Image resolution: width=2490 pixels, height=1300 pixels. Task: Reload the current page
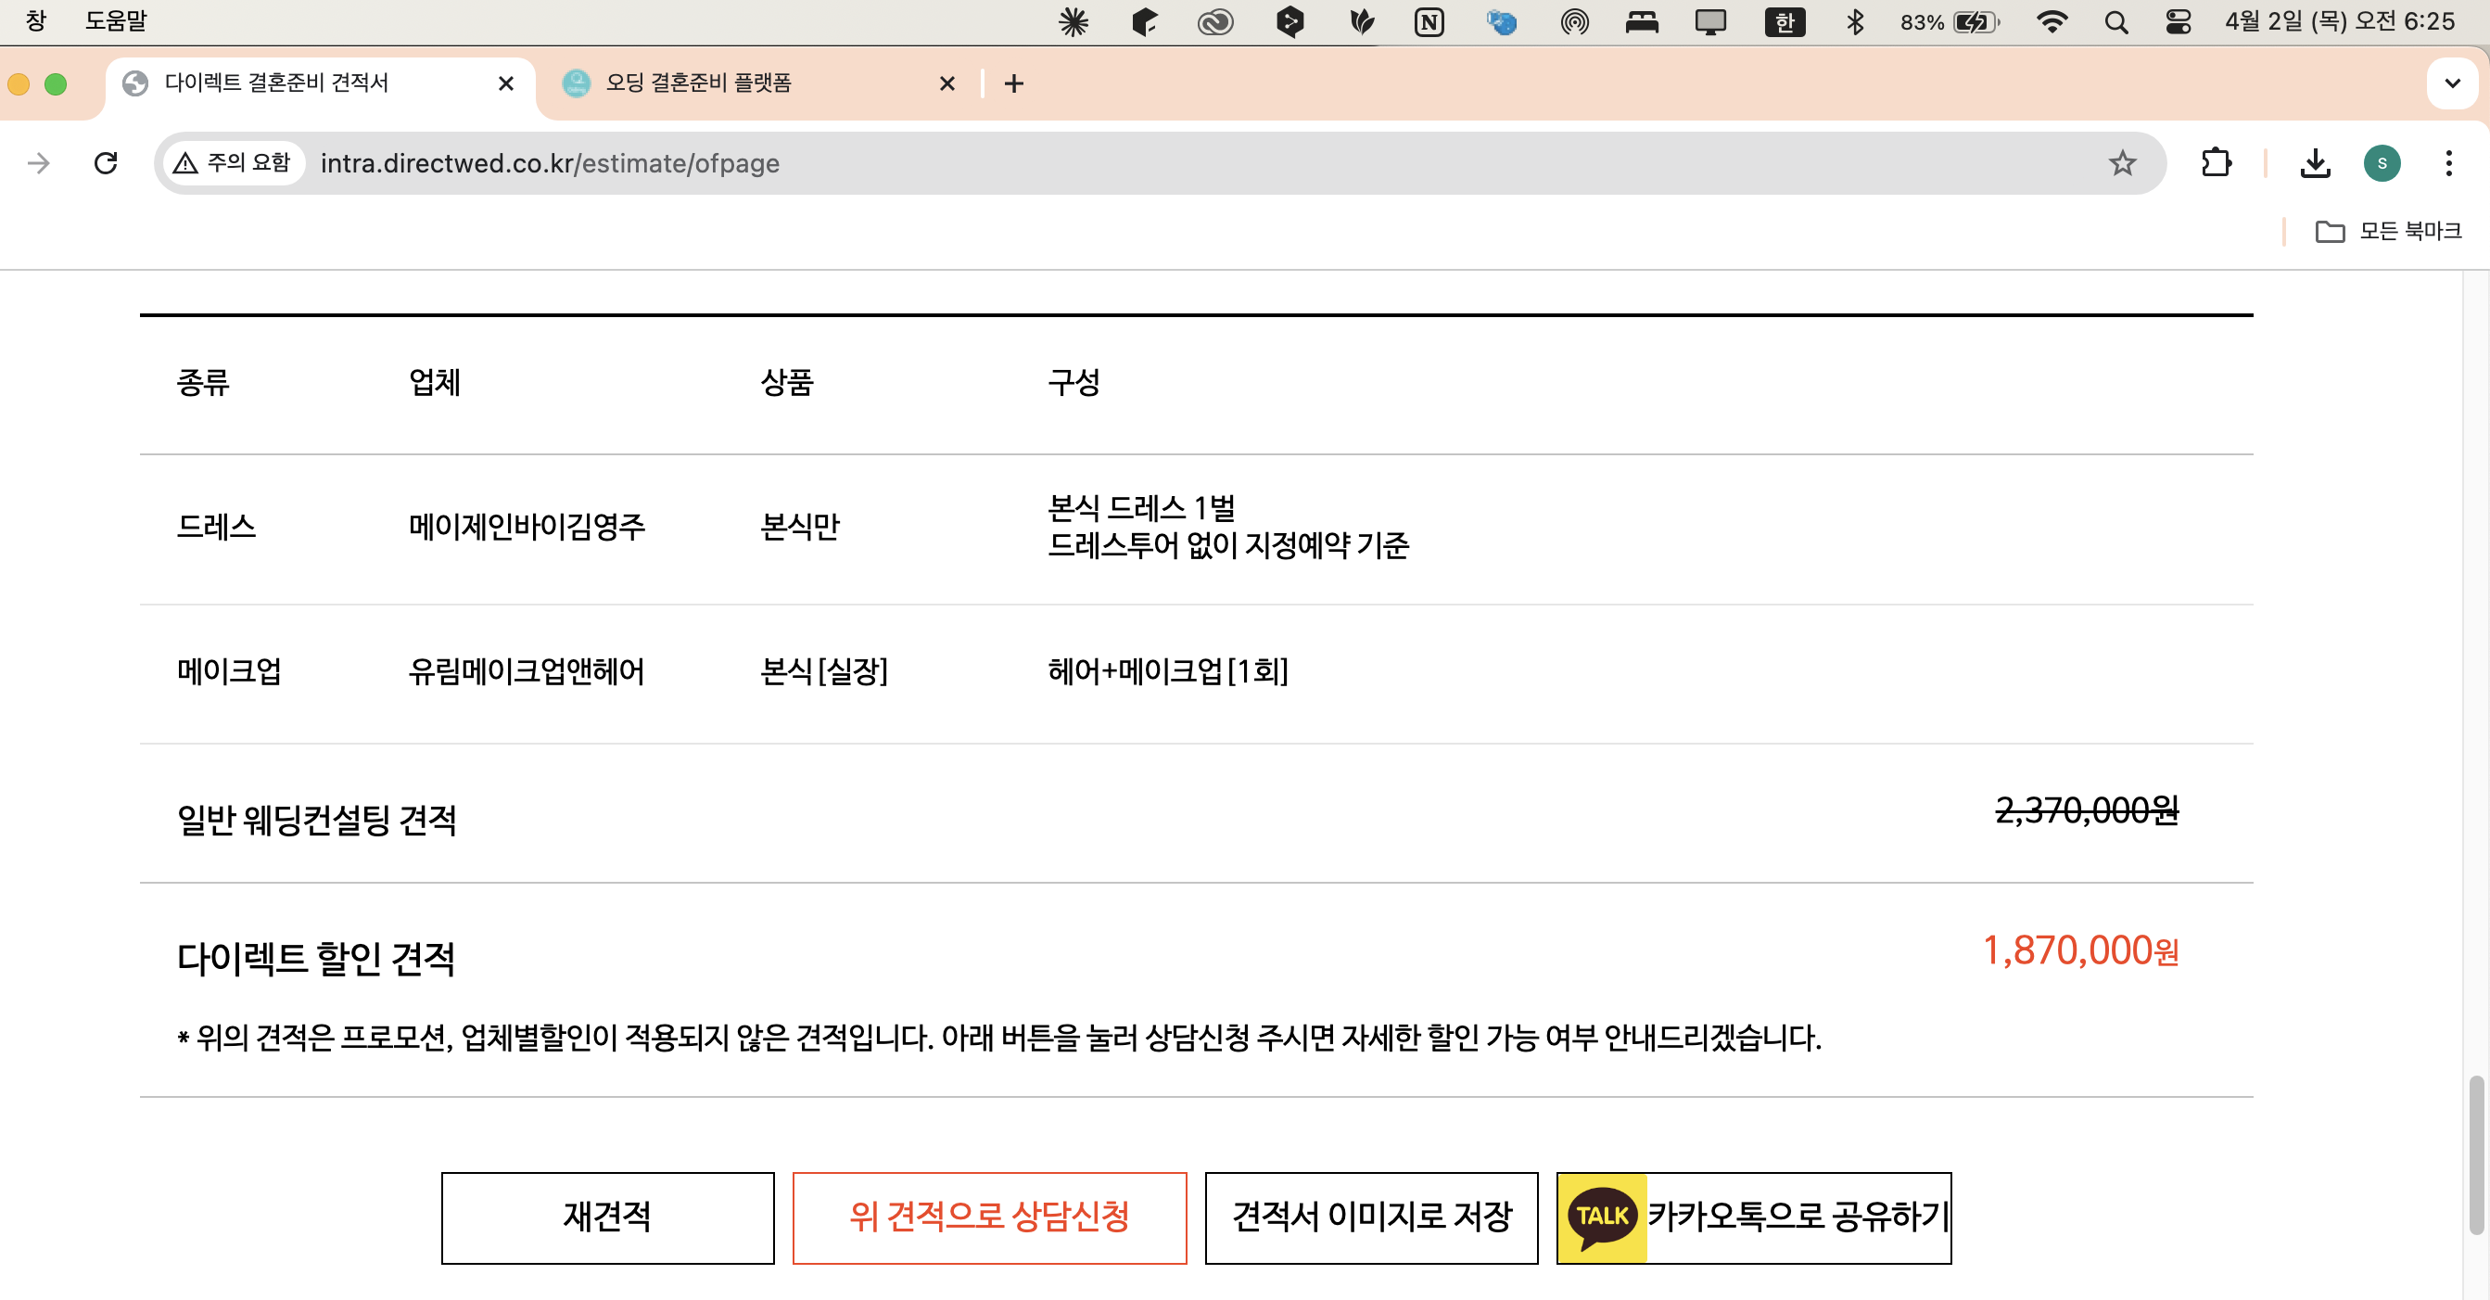108,162
